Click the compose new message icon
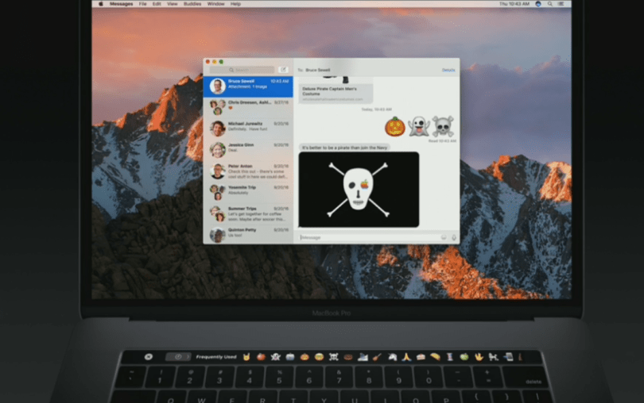The width and height of the screenshot is (644, 403). pos(285,70)
